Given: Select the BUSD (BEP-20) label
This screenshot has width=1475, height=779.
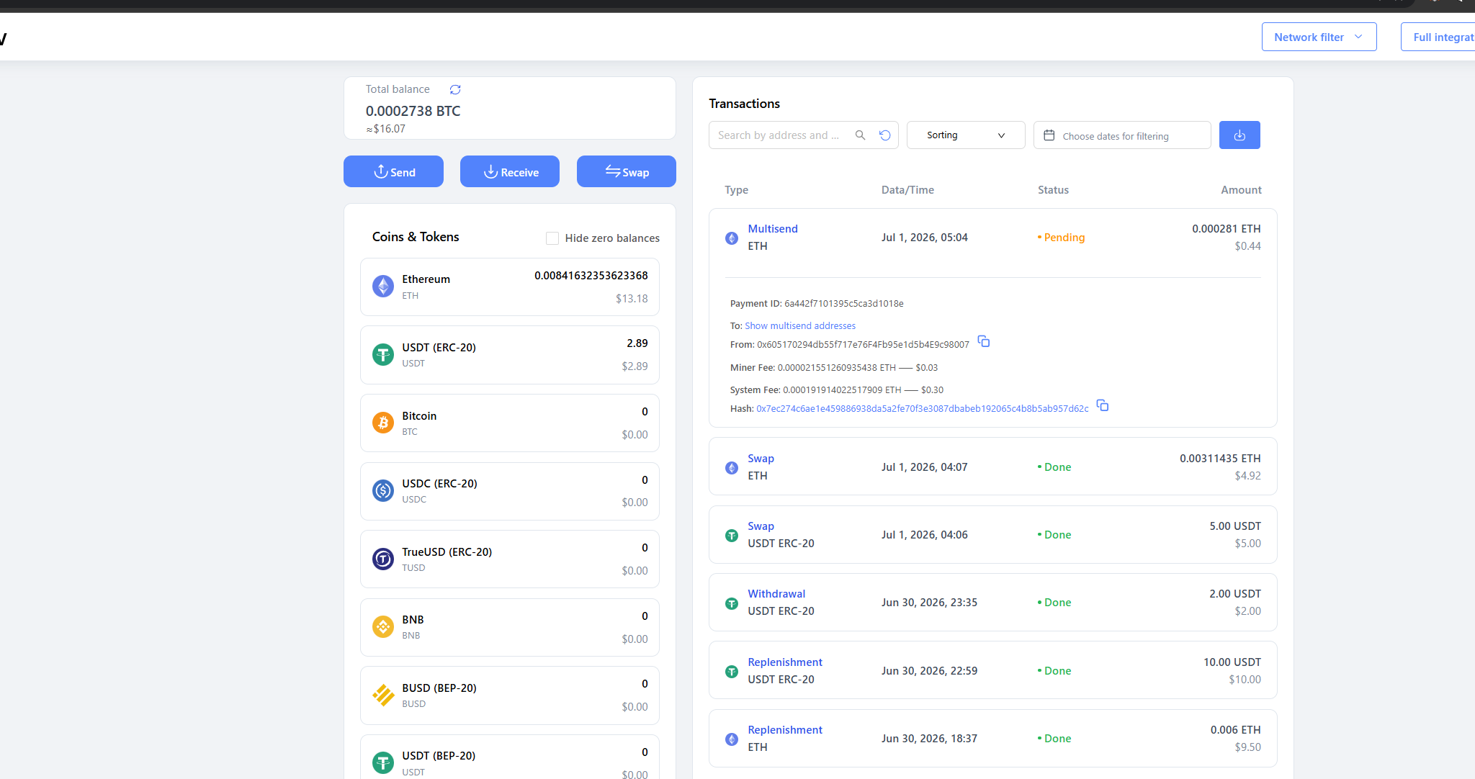Looking at the screenshot, I should pos(439,688).
